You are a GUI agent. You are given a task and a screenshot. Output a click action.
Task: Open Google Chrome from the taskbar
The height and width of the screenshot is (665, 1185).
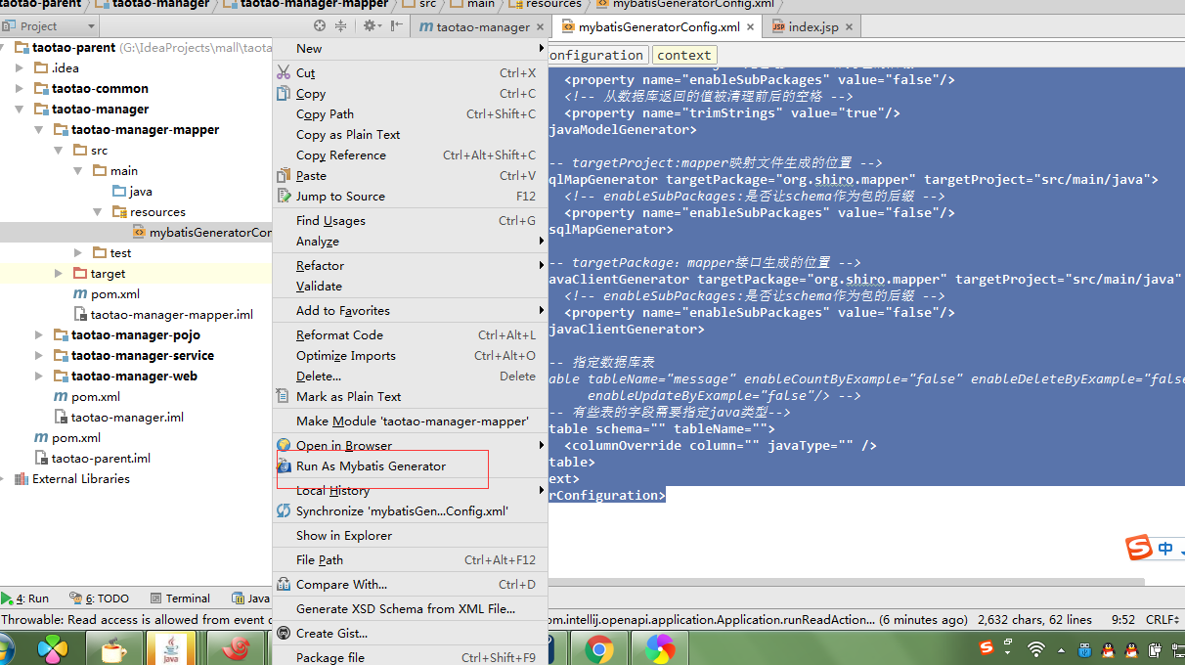click(598, 649)
